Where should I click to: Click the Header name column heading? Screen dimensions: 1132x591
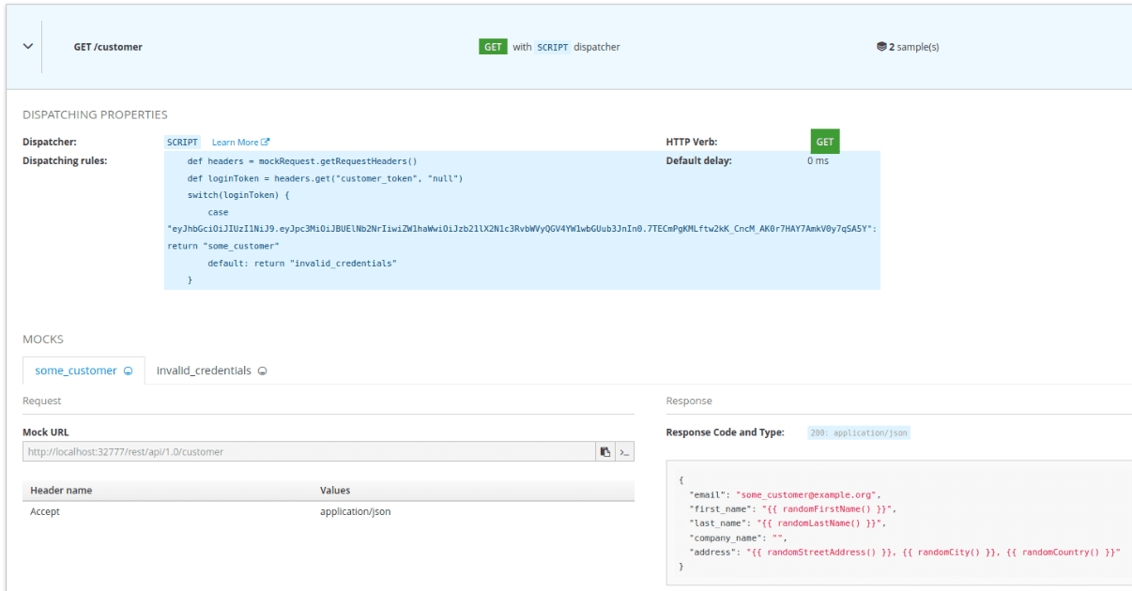(61, 490)
